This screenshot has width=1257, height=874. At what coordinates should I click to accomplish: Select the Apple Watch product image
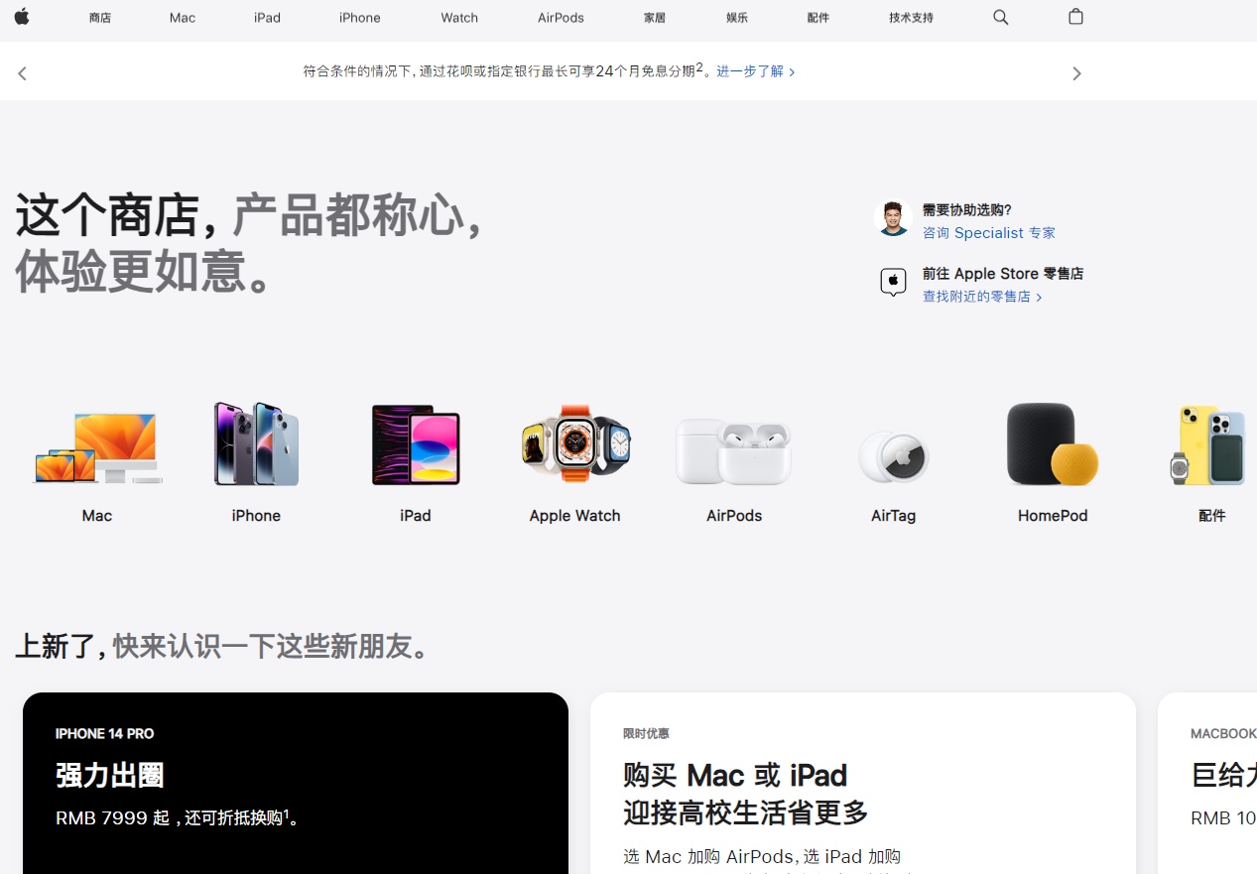click(575, 442)
